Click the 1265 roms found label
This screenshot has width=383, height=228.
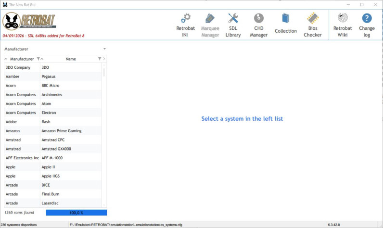[19, 213]
